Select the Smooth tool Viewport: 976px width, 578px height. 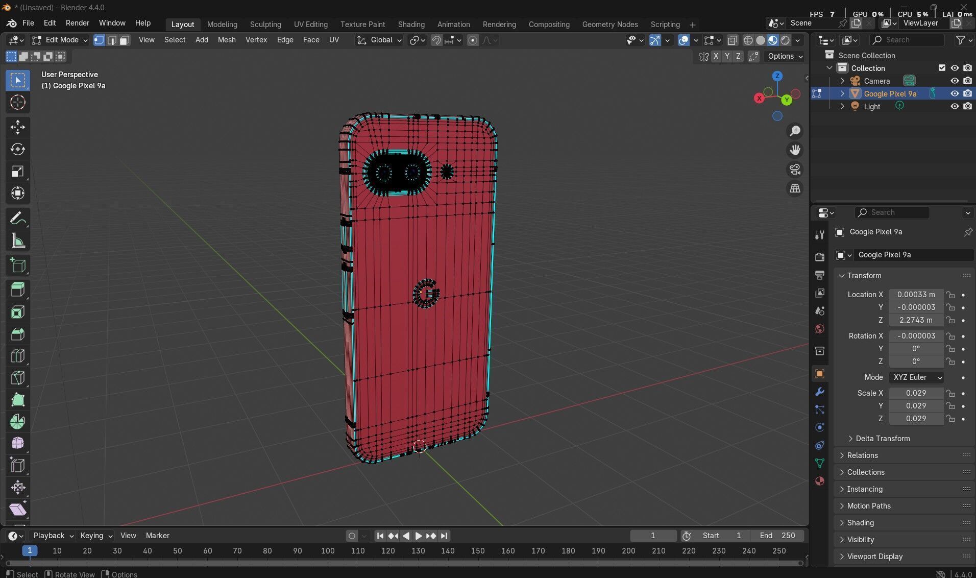pos(18,443)
